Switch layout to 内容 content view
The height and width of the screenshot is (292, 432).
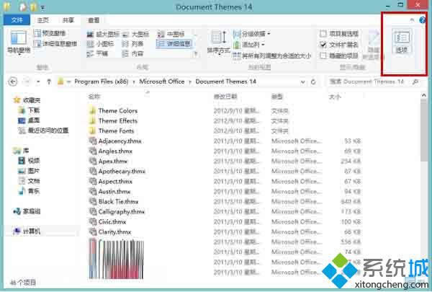(133, 53)
